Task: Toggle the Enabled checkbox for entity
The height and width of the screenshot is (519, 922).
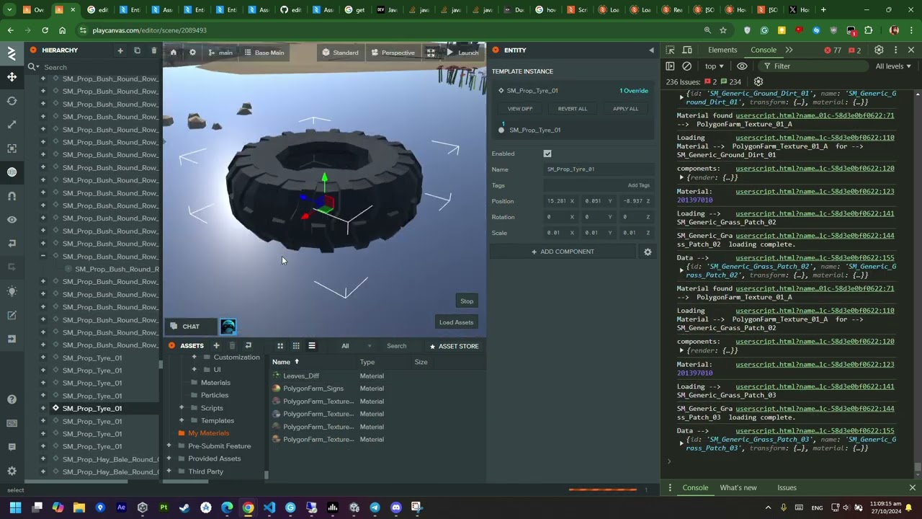Action: 547,154
